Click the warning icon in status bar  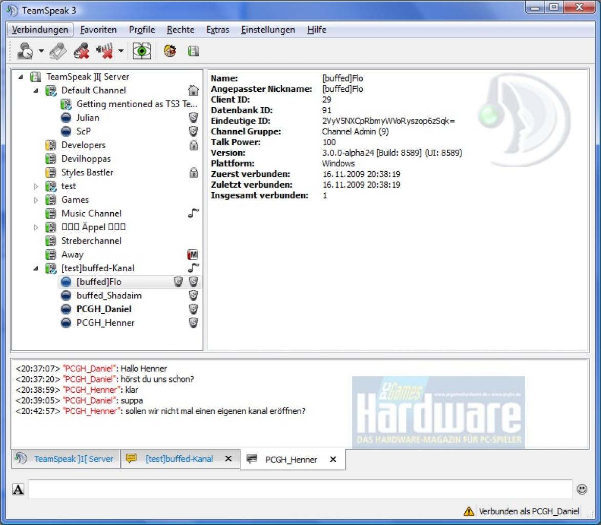469,511
